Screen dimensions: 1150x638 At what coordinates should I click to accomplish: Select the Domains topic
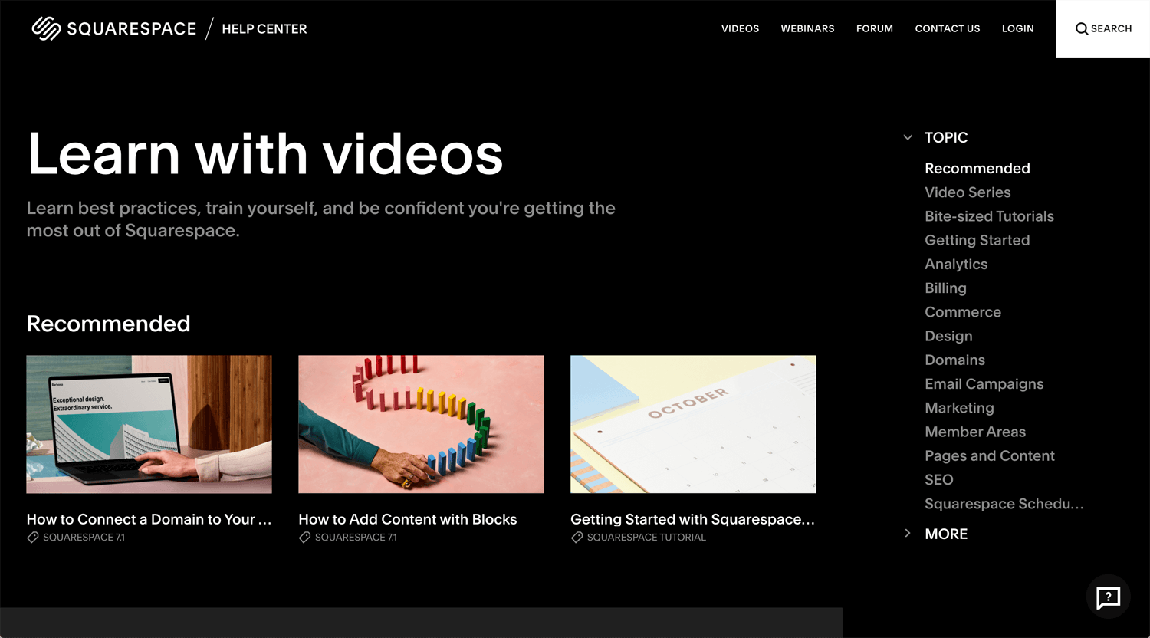click(955, 360)
